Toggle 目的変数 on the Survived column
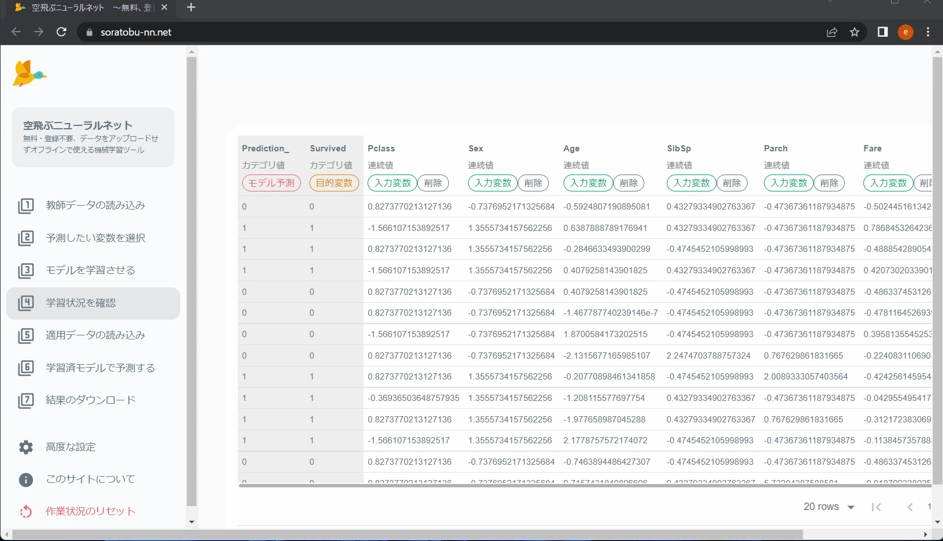This screenshot has height=541, width=943. (334, 183)
